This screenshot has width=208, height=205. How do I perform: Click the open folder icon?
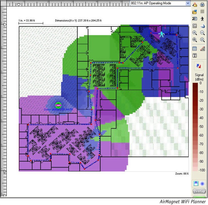point(195,12)
